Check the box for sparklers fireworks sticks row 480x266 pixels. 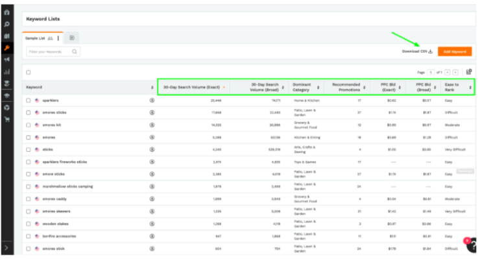pos(28,162)
